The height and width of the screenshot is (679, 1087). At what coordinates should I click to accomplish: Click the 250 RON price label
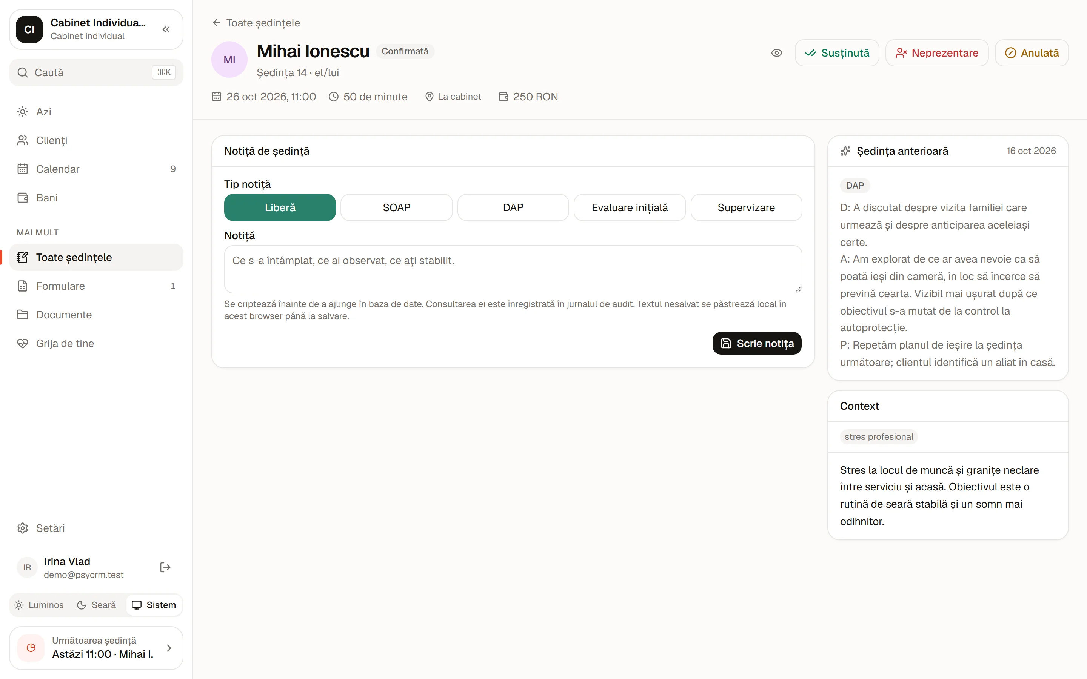pyautogui.click(x=536, y=97)
